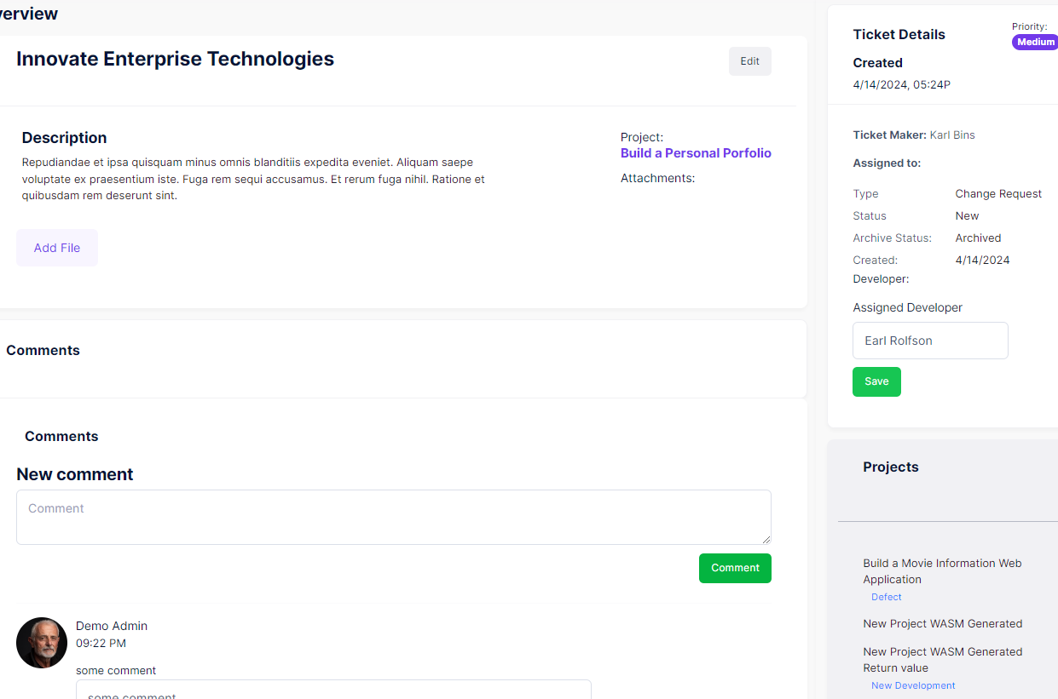Click Demo Admin's avatar photo
1058x699 pixels.
42,643
